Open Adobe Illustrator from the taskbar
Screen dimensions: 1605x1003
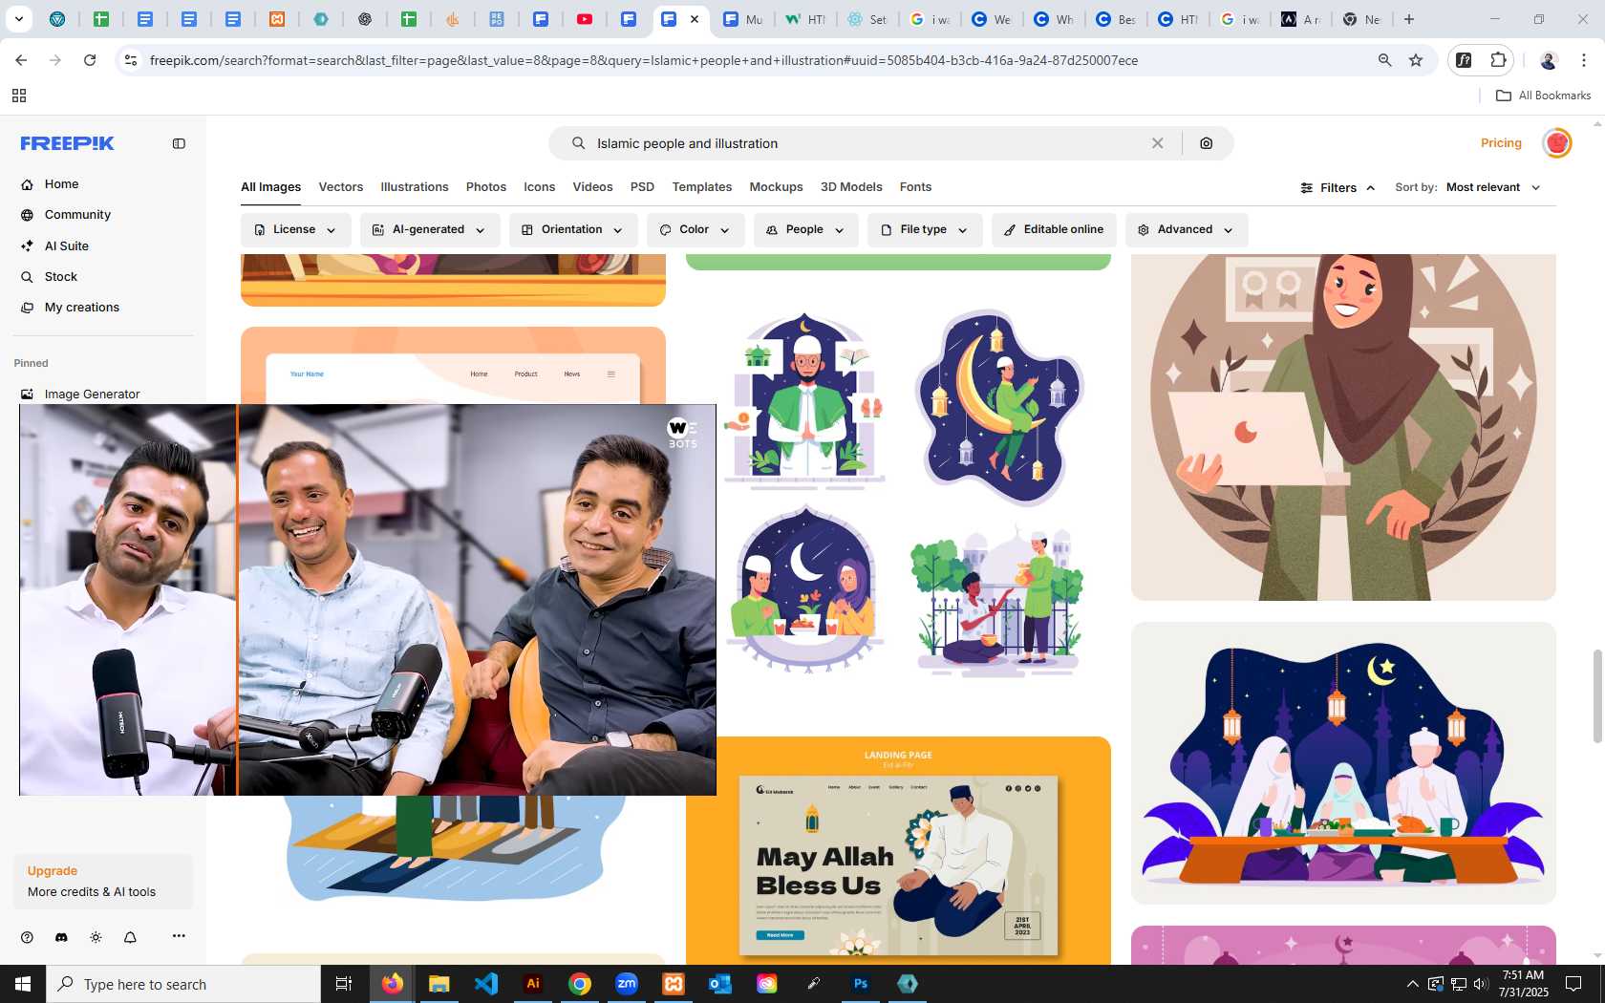[533, 984]
